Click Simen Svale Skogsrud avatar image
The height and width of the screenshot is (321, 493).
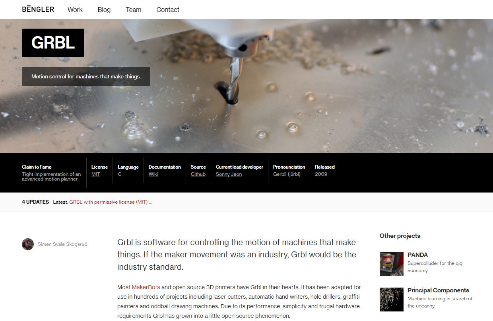point(28,244)
